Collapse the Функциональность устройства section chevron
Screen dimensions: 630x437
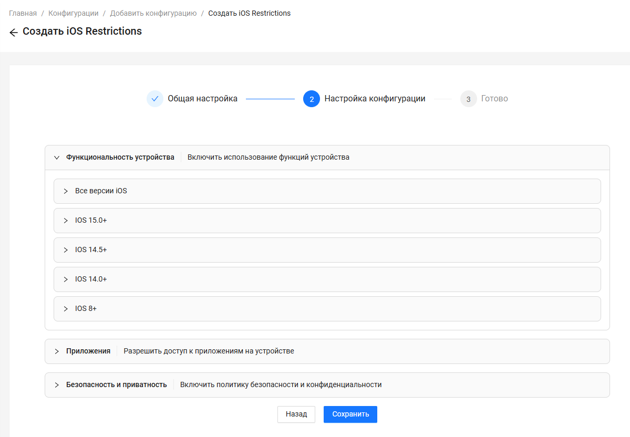tap(57, 158)
